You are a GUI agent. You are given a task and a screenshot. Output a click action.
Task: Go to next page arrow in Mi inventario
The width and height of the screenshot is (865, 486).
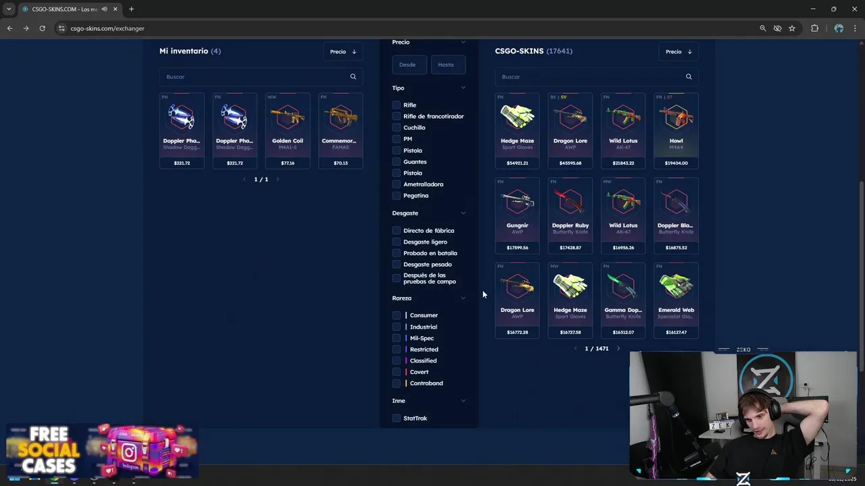click(277, 179)
